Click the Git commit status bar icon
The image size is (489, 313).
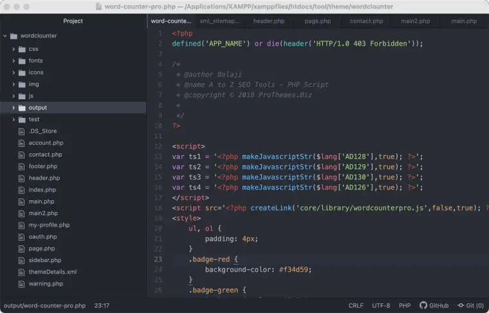461,305
